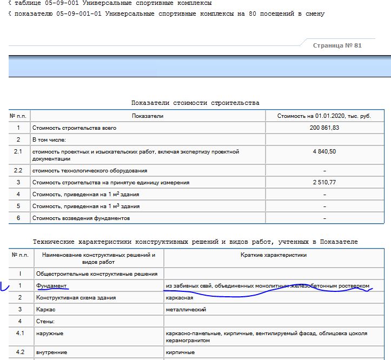Select the 'Показатели стоимости строительства' table title
The width and height of the screenshot is (391, 360).
tap(195, 103)
